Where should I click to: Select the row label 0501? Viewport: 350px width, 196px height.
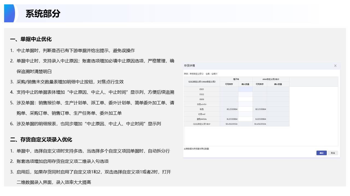coord(202,89)
